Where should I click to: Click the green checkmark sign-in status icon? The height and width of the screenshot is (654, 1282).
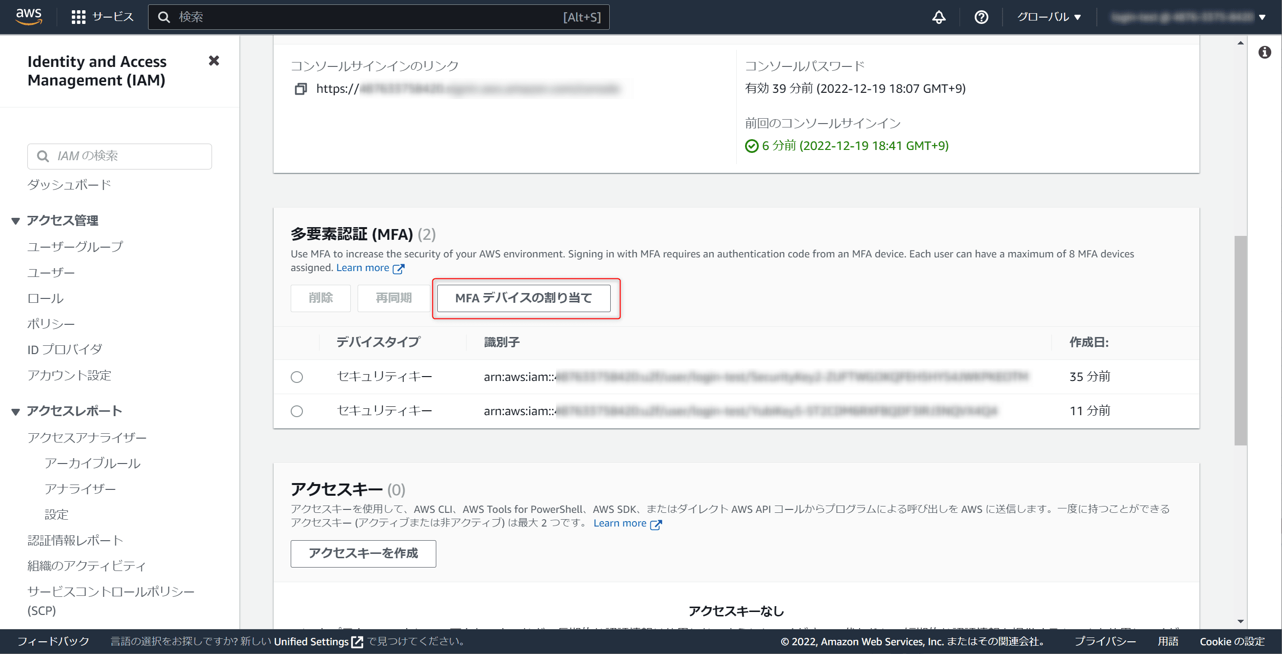click(x=751, y=146)
